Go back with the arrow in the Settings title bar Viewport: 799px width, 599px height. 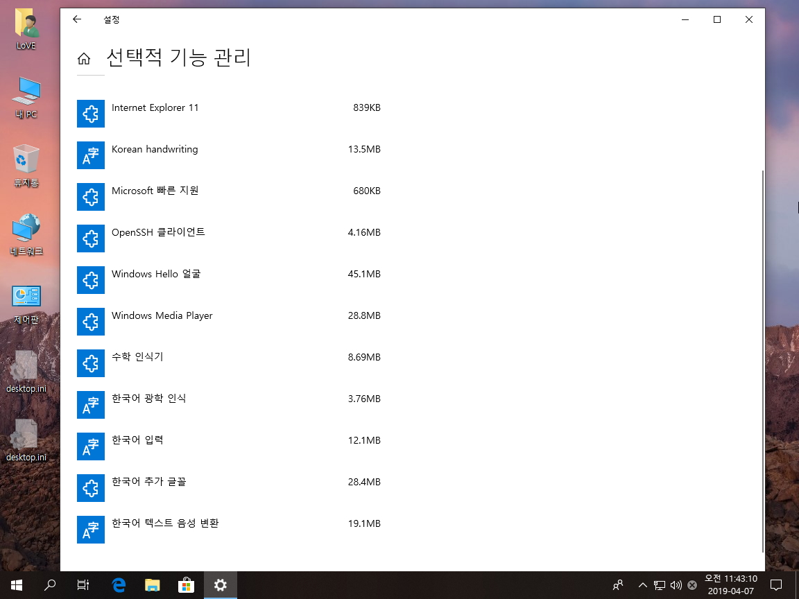[x=77, y=19]
